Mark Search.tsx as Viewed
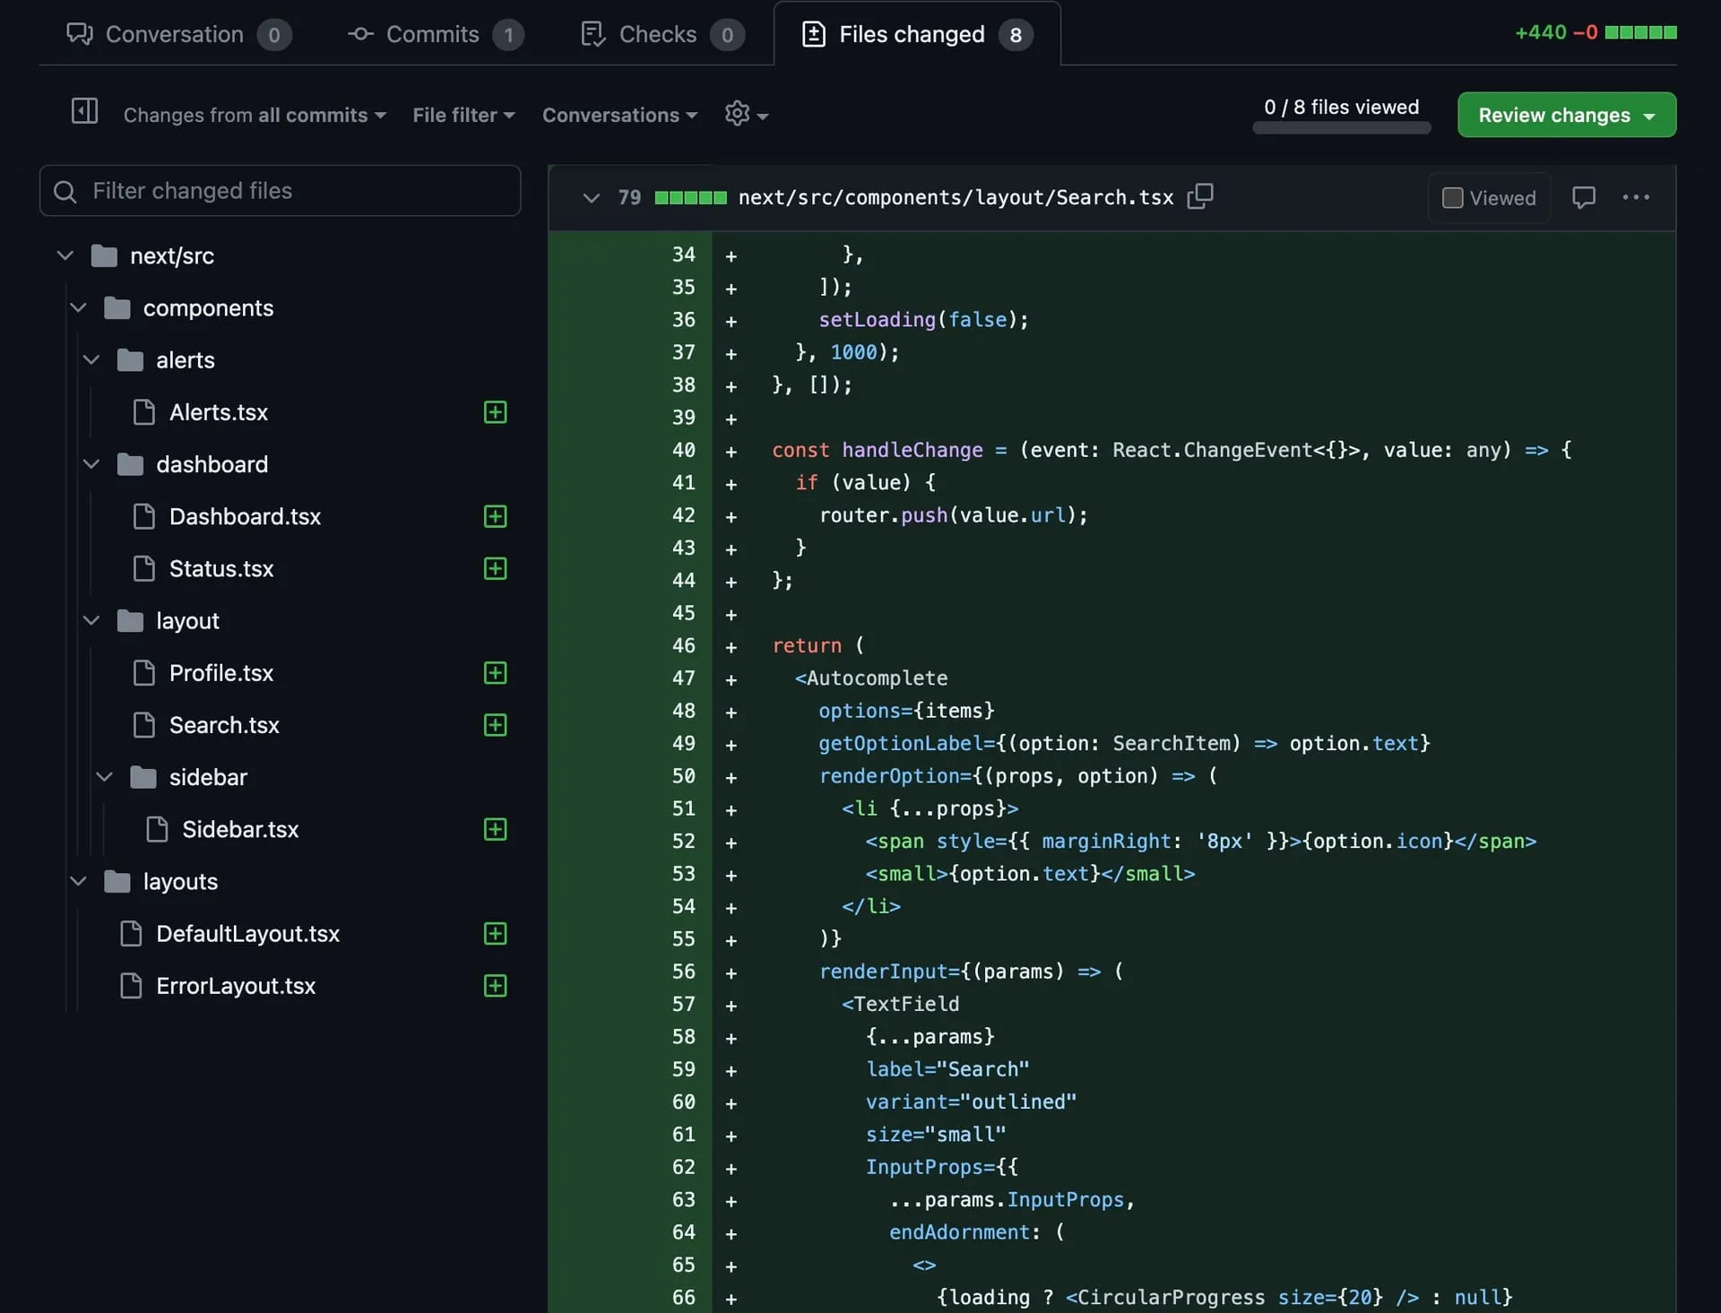 1488,197
